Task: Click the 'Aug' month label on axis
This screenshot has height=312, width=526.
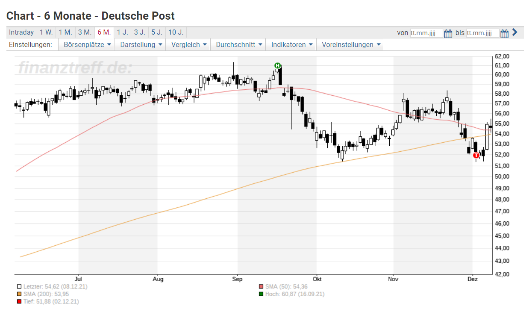Action: tap(158, 279)
